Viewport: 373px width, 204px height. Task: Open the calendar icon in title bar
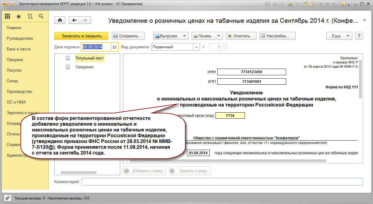tap(312, 4)
